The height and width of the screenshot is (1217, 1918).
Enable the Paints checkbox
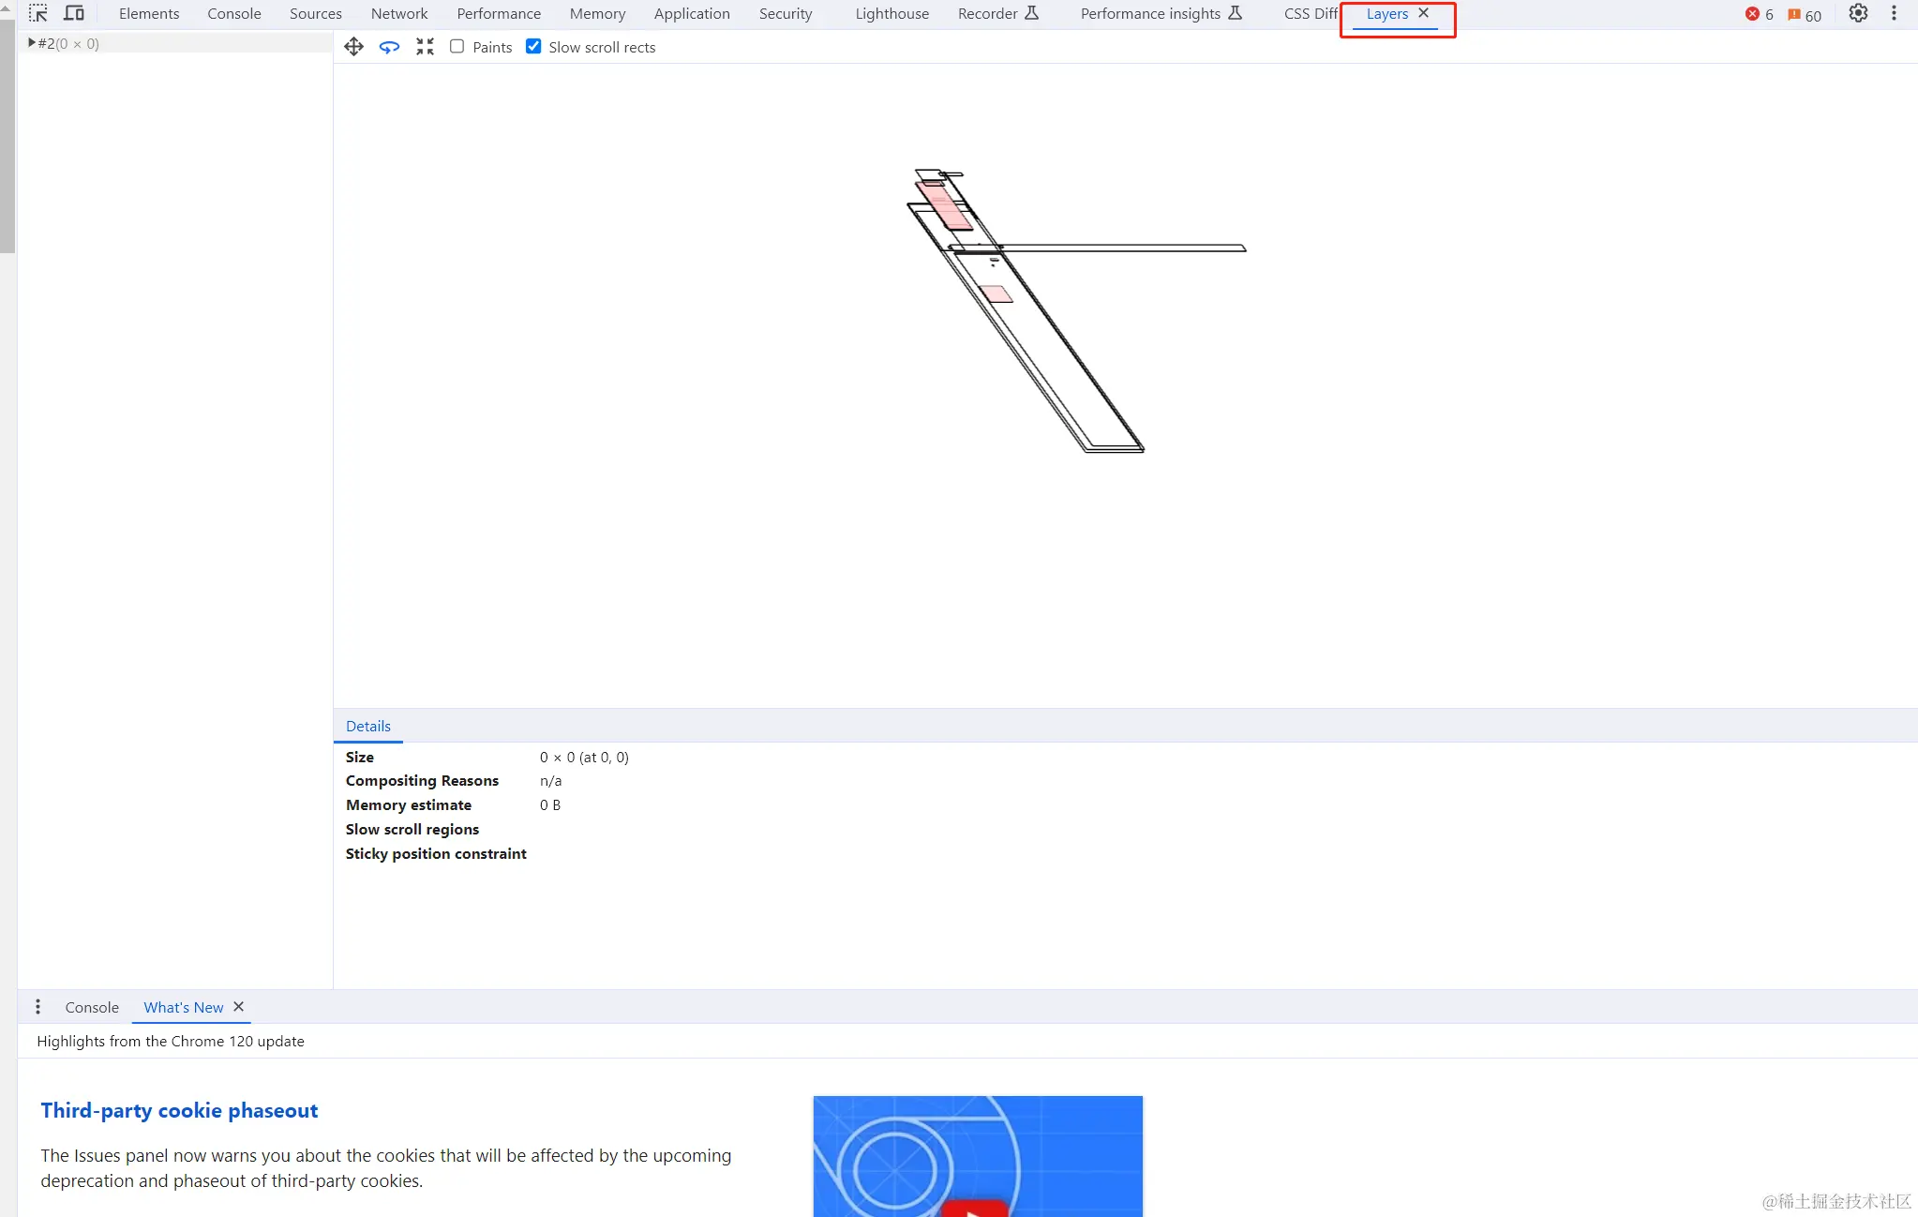click(x=457, y=47)
